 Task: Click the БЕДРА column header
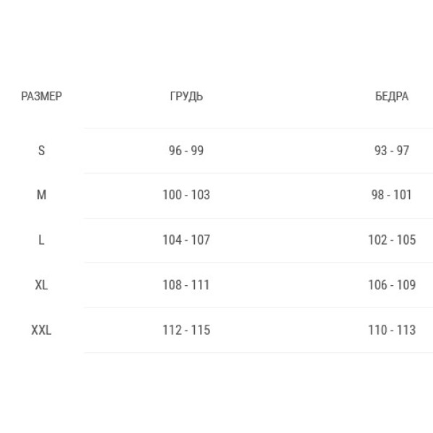[x=392, y=97]
